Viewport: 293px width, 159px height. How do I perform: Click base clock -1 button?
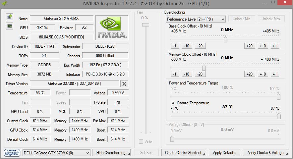click(175, 46)
